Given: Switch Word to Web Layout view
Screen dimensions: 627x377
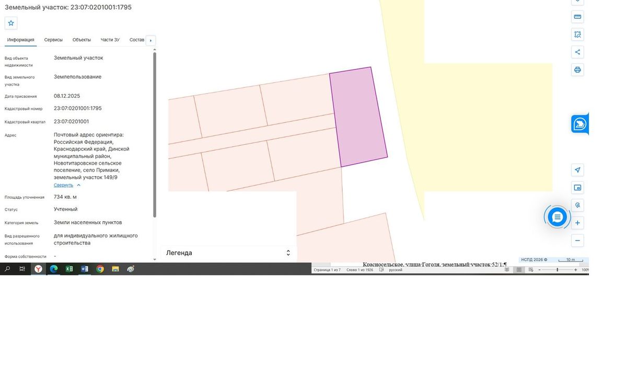Looking at the screenshot, I should click(x=530, y=270).
